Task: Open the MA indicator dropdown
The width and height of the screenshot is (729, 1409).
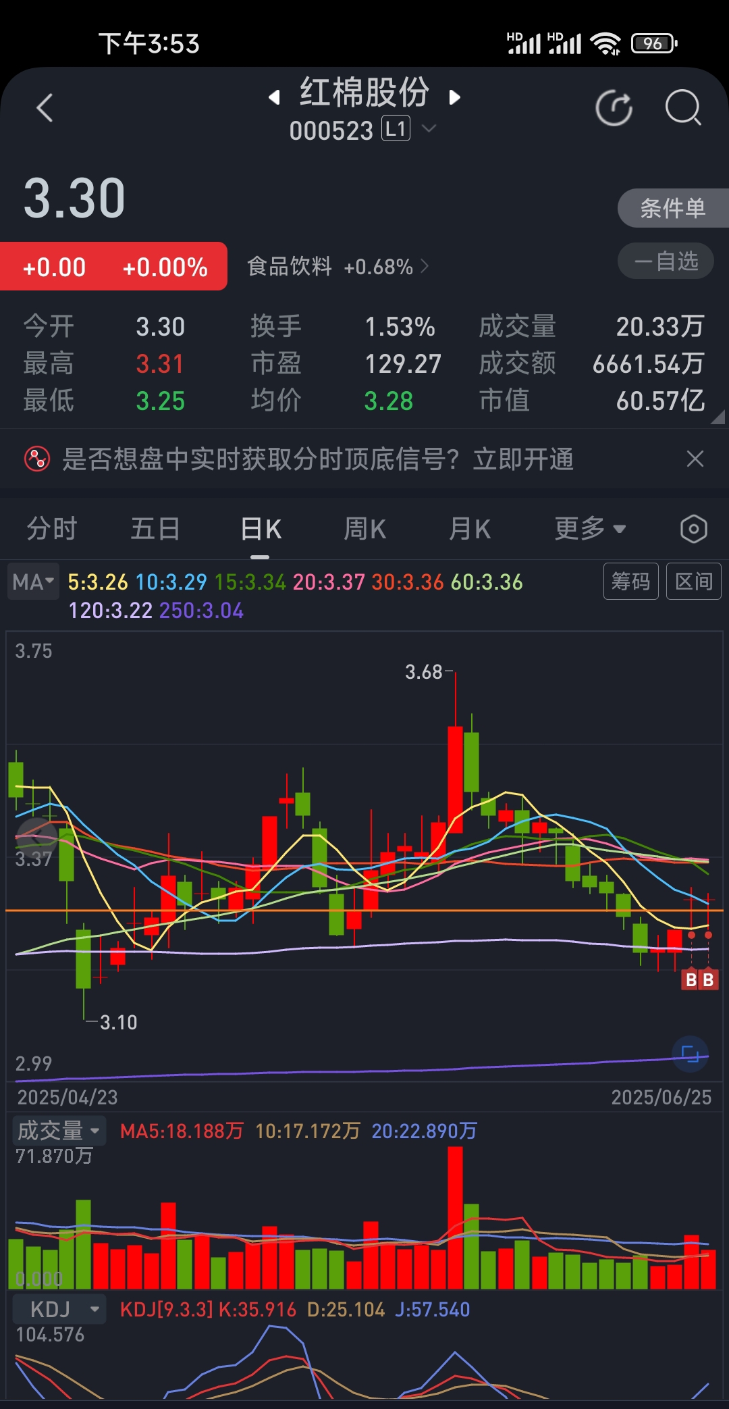Action: [33, 582]
